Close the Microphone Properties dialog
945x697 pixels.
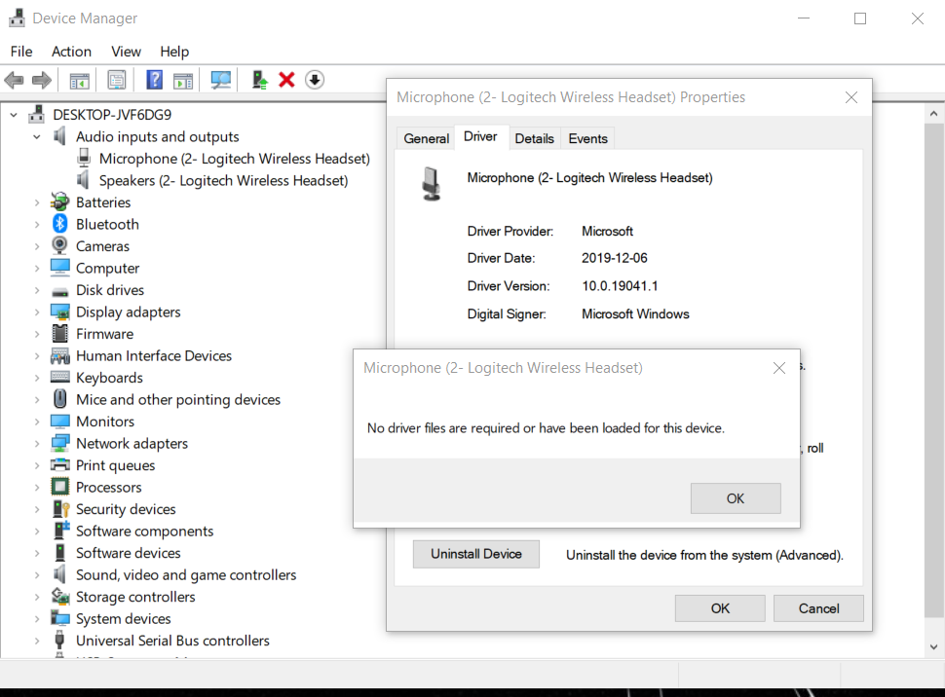850,97
